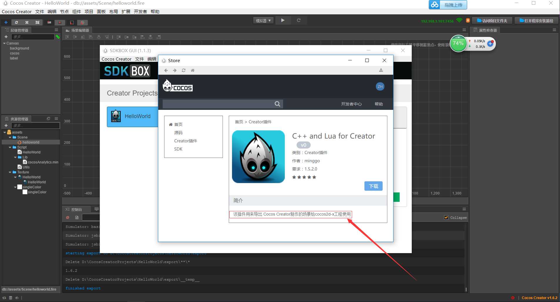
Task: Go back in the Store window
Action: coord(166,70)
